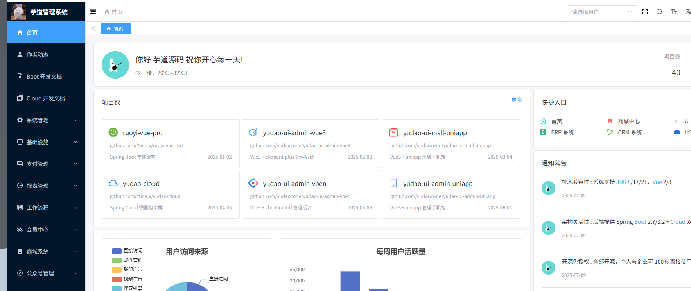Toggle 视频广告 legend item

pos(127,279)
